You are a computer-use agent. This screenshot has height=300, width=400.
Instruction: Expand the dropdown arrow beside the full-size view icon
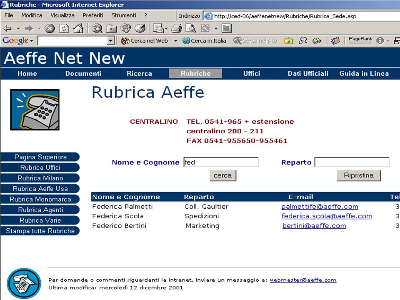pyautogui.click(x=216, y=28)
